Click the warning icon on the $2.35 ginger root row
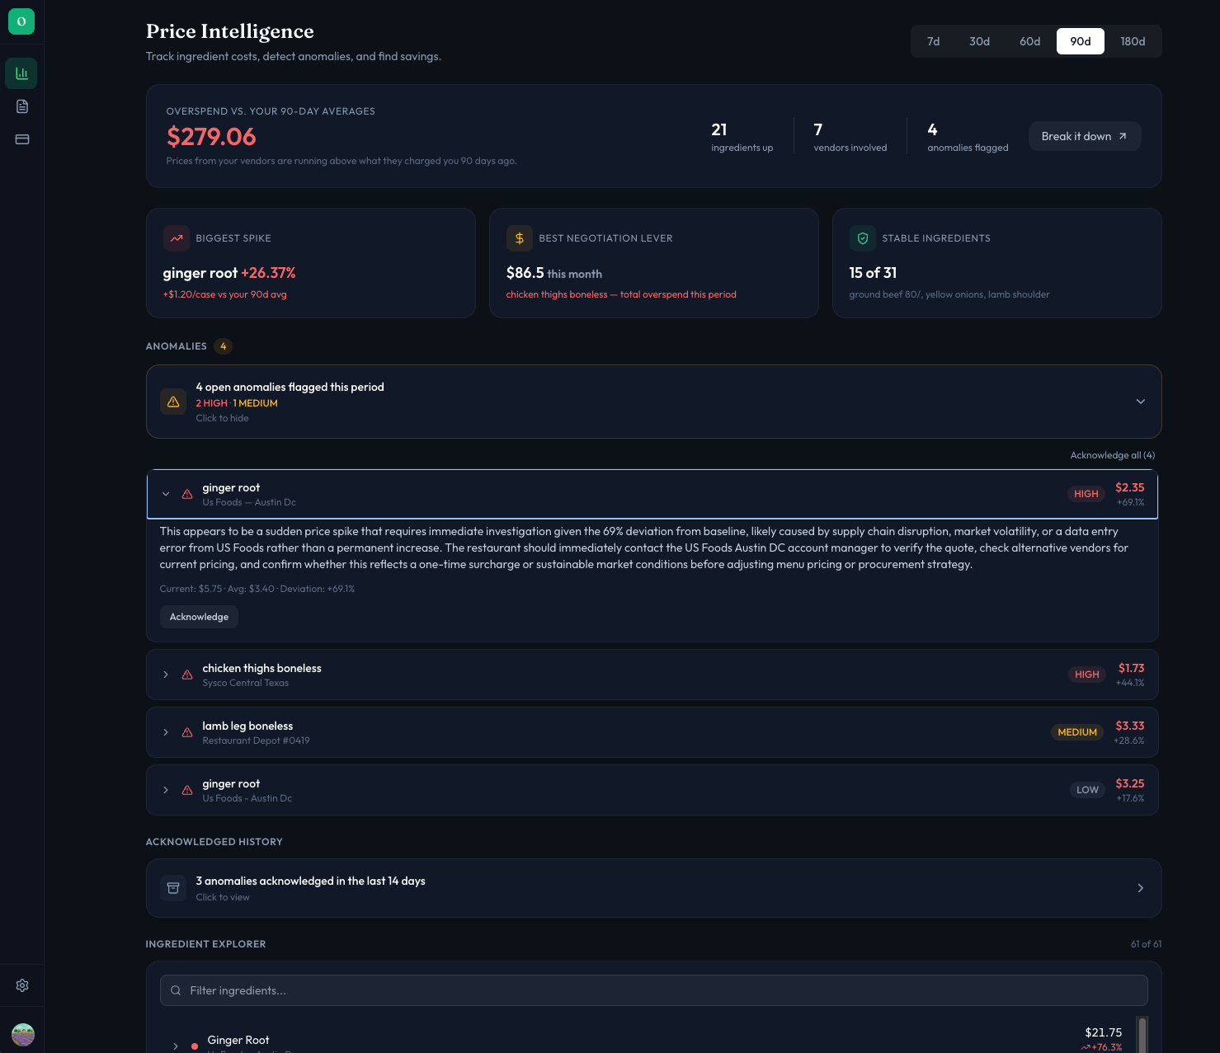 click(x=187, y=494)
